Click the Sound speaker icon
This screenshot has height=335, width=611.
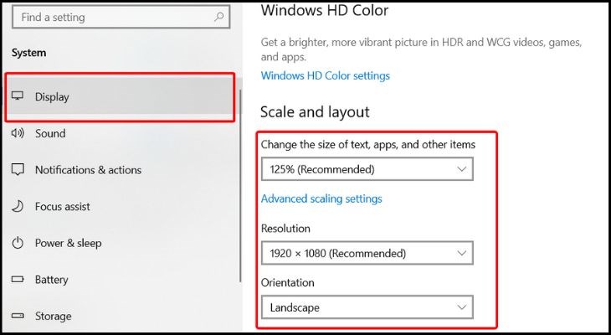(18, 133)
